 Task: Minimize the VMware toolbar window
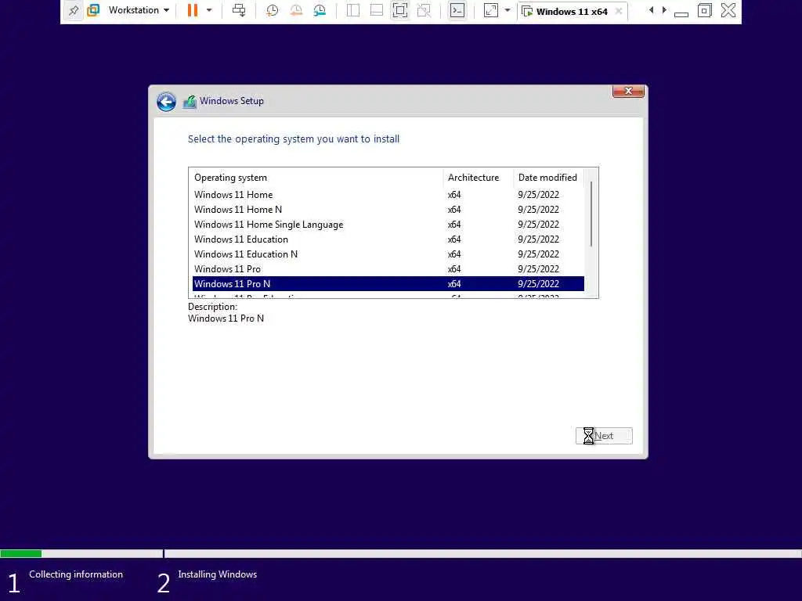[x=681, y=13]
